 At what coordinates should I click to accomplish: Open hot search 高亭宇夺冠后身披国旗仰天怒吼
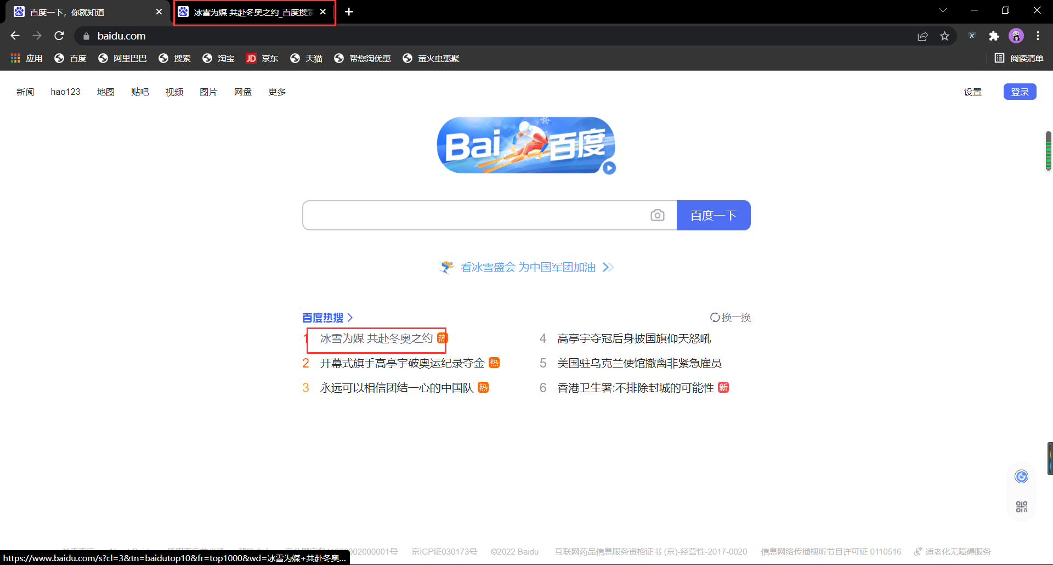(x=634, y=338)
